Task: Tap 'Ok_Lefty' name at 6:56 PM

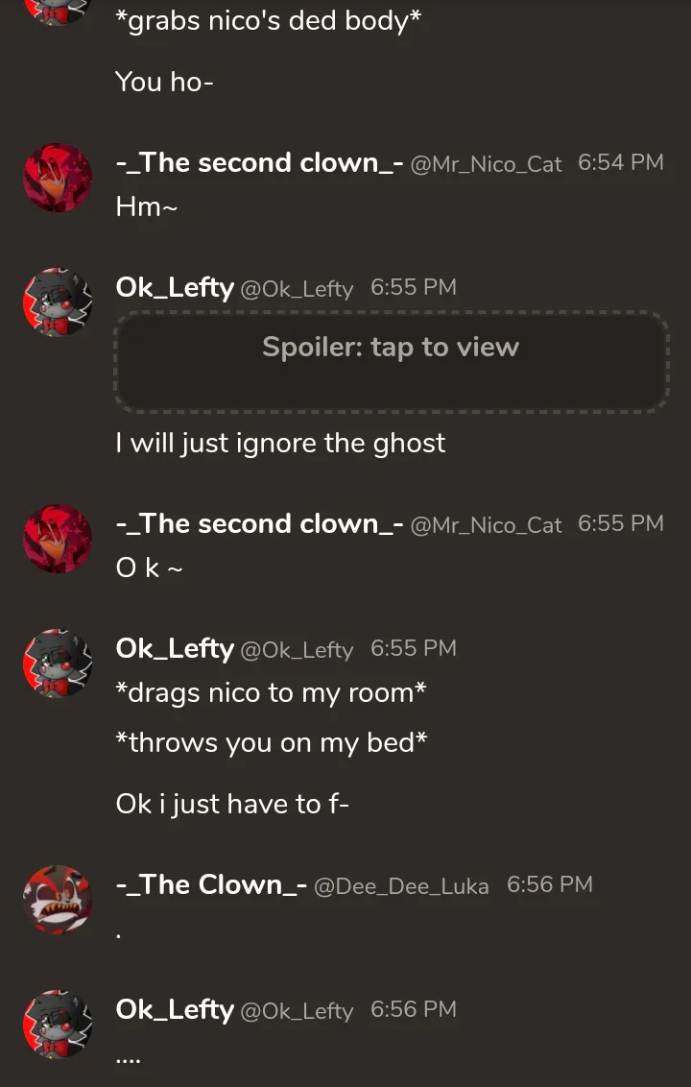Action: [175, 1009]
